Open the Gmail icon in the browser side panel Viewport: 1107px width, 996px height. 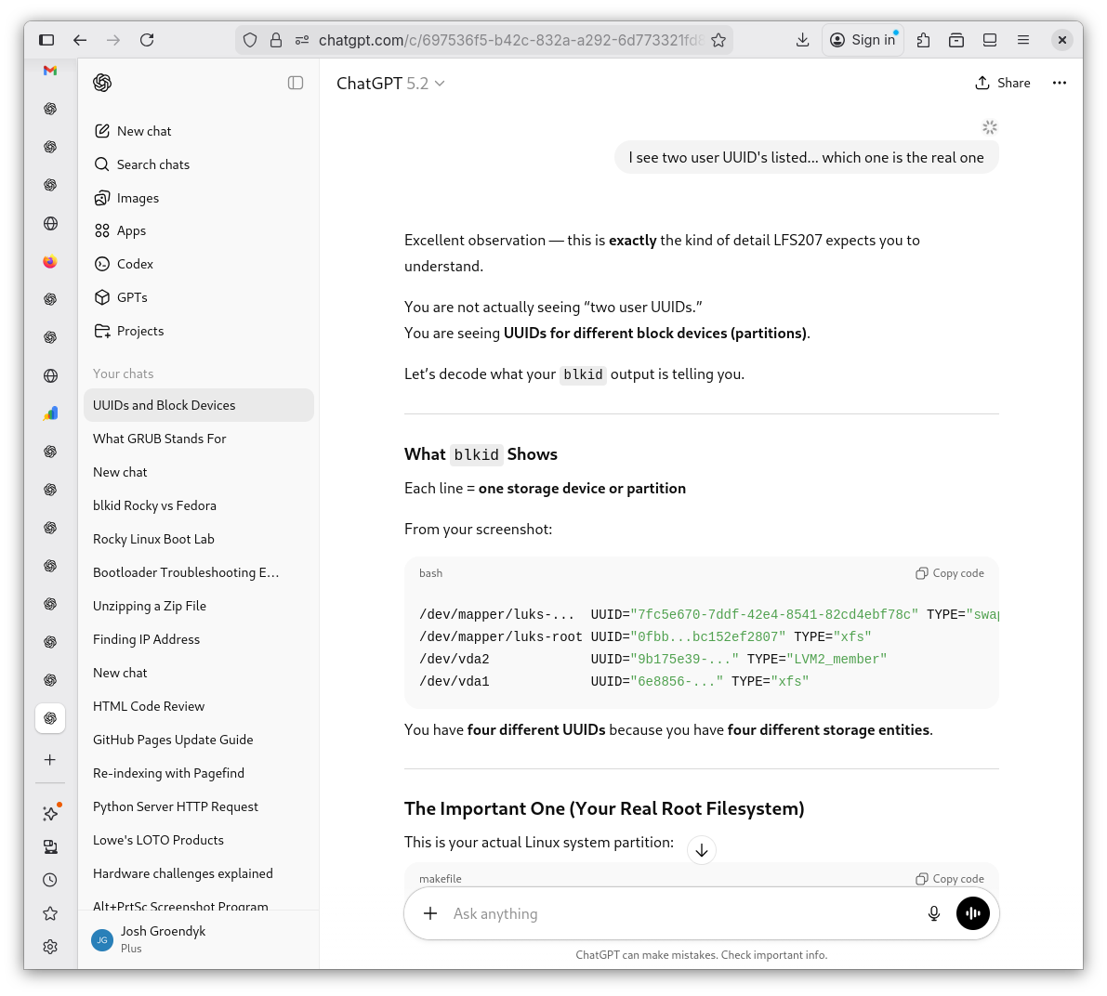(x=50, y=71)
